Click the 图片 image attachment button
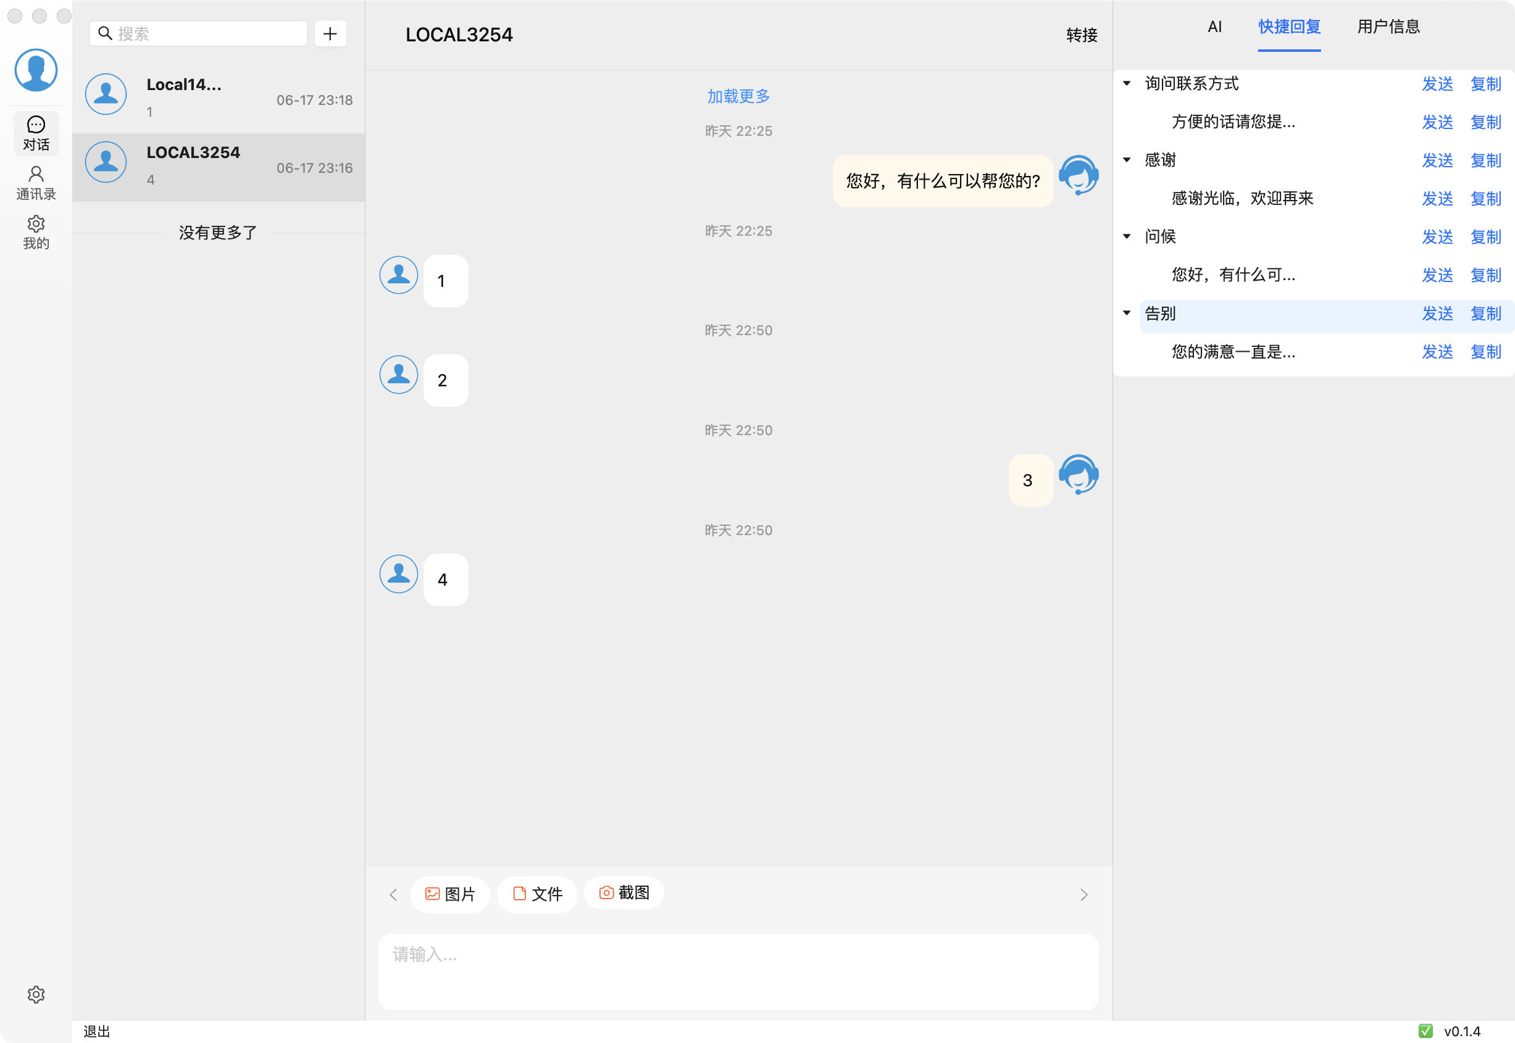 point(449,894)
